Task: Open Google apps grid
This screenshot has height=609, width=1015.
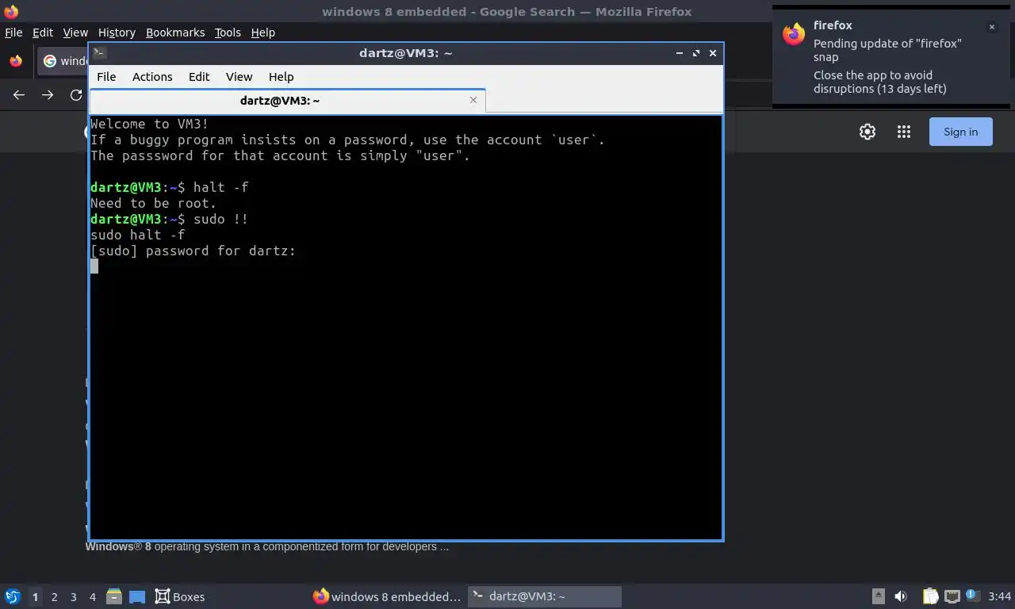Action: tap(904, 132)
